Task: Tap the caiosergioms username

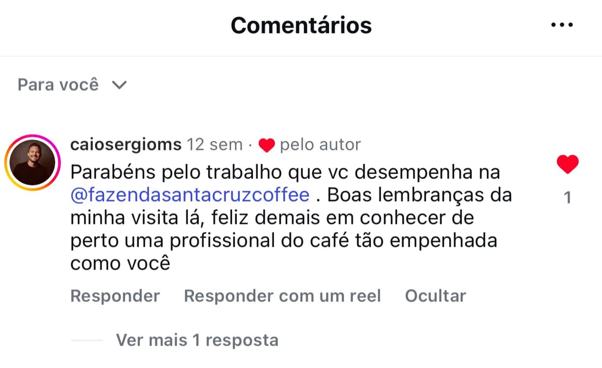Action: point(126,145)
